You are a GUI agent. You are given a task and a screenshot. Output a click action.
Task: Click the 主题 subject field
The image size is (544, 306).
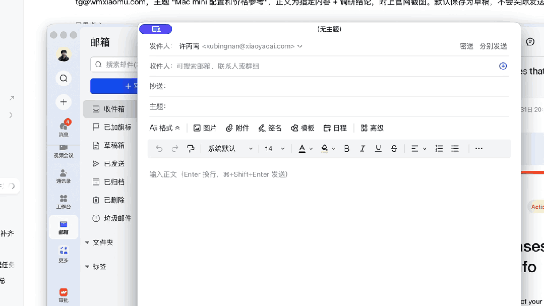click(329, 106)
